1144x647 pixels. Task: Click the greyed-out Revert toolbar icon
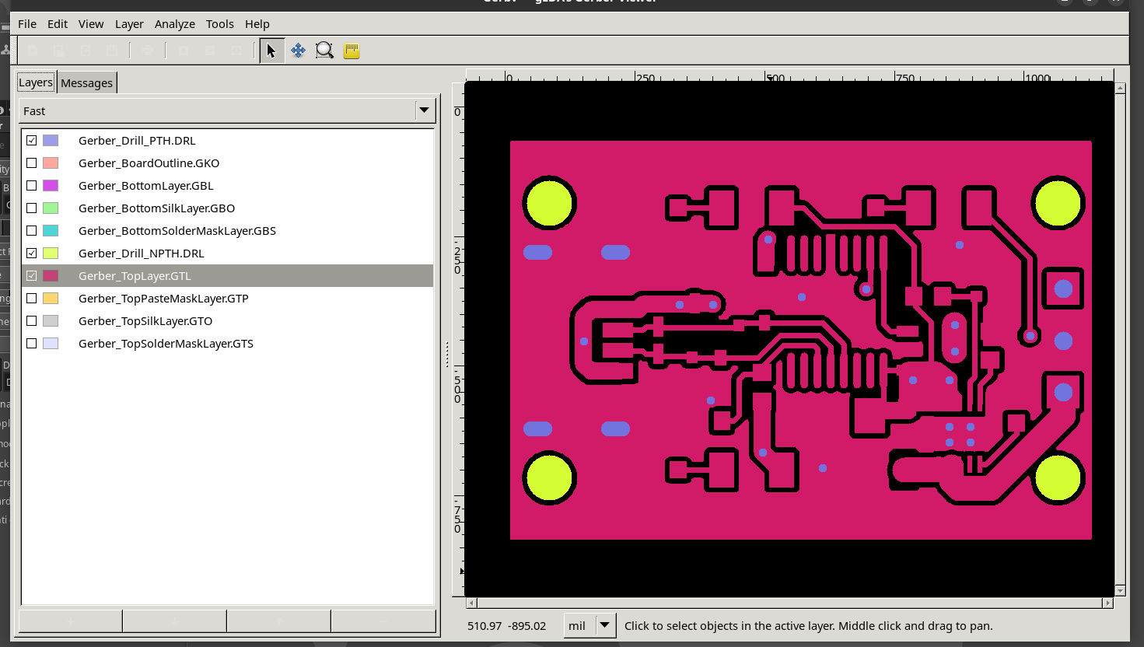click(86, 51)
